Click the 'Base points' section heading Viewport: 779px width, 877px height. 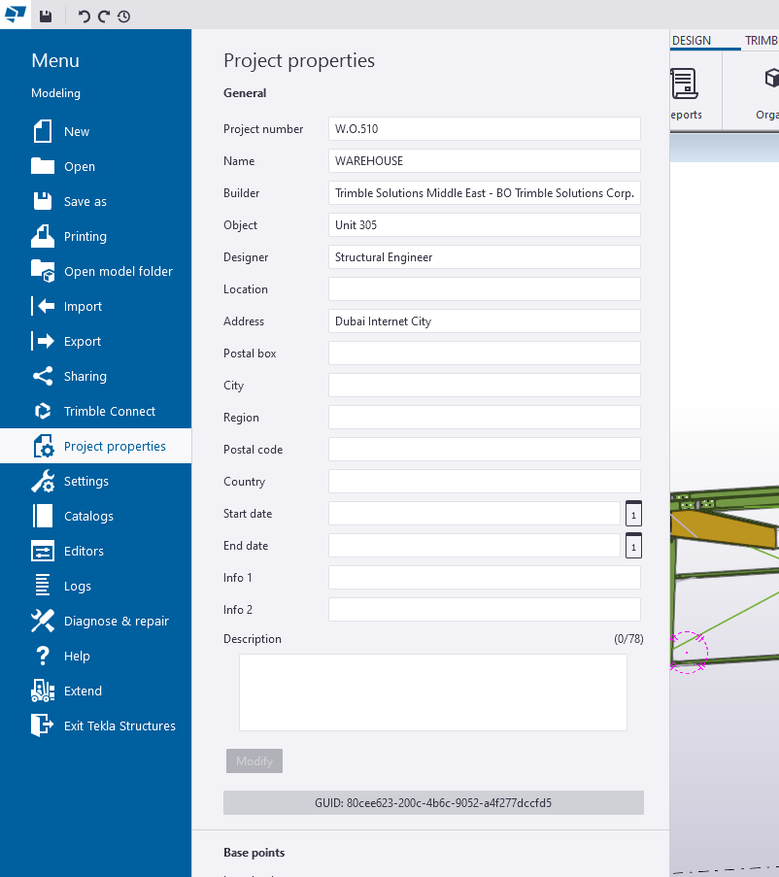[254, 853]
